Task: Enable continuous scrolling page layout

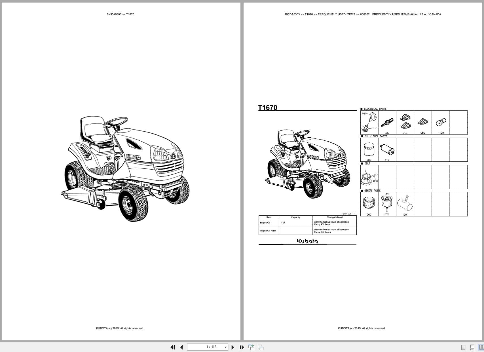Action: coord(472,347)
